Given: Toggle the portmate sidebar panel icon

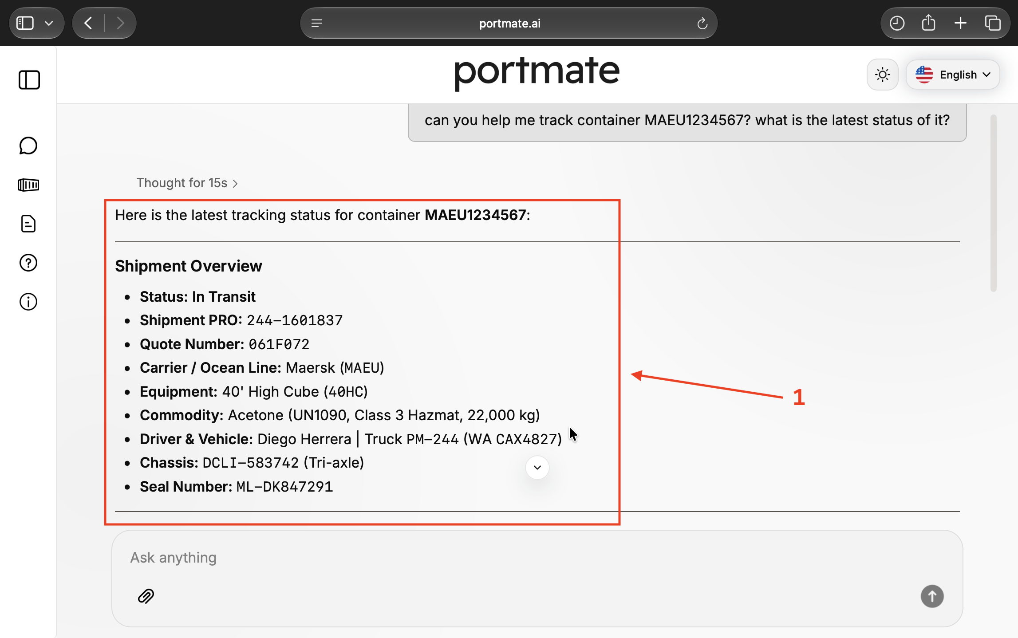Looking at the screenshot, I should click(x=29, y=80).
